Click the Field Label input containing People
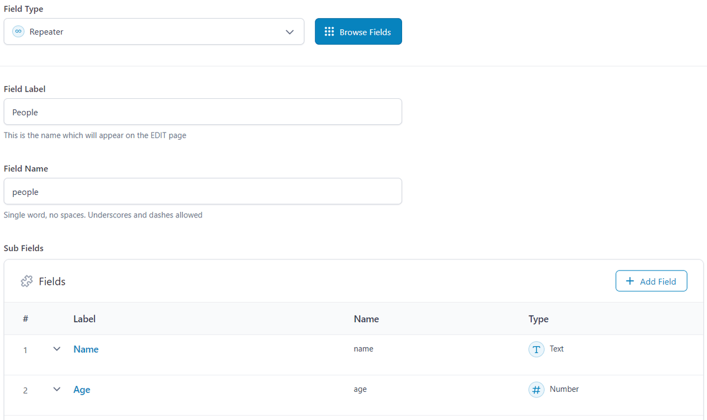Screen dimensions: 707x420 pyautogui.click(x=203, y=112)
